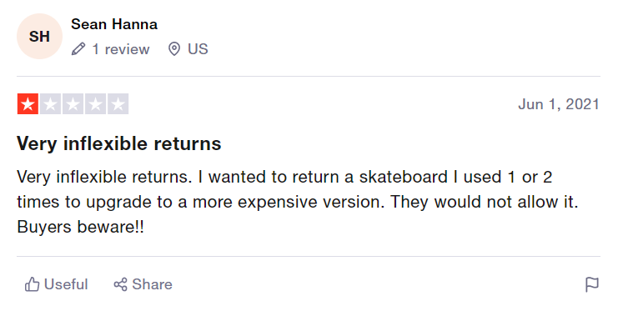The width and height of the screenshot is (618, 311).
Task: Click the US country label
Action: [x=198, y=49]
